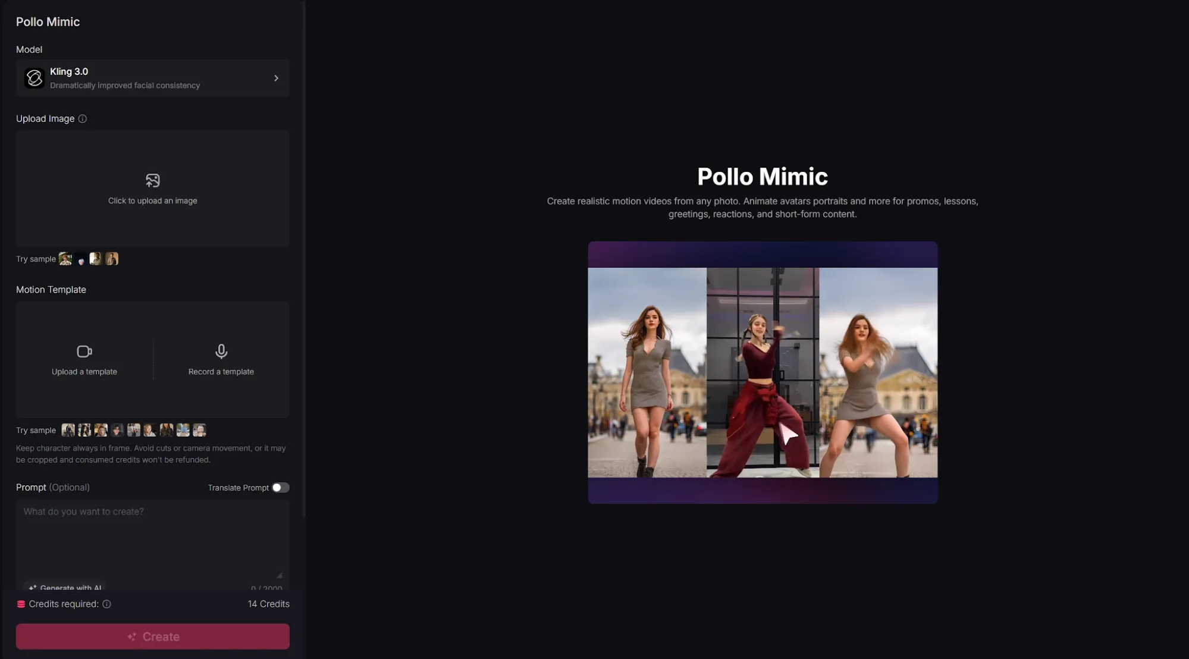Viewport: 1189px width, 659px height.
Task: Select the seventh motion template sample
Action: point(167,430)
